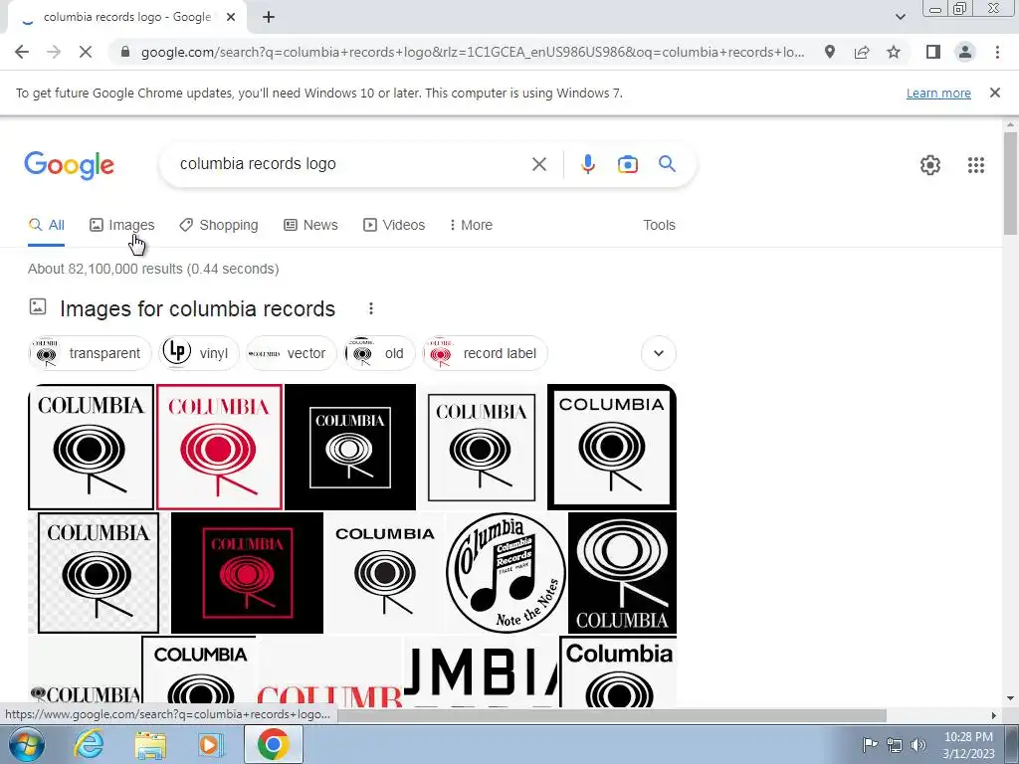Screen dimensions: 1019x764
Task: Switch to the Images tab
Action: [122, 226]
